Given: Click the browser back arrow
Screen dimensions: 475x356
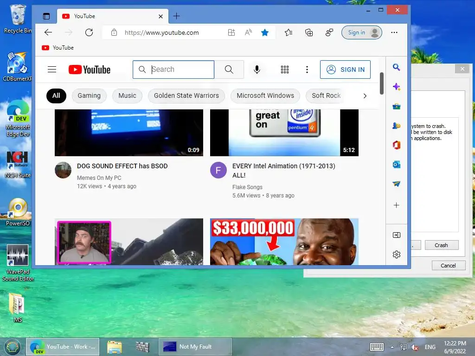Looking at the screenshot, I should pyautogui.click(x=48, y=32).
